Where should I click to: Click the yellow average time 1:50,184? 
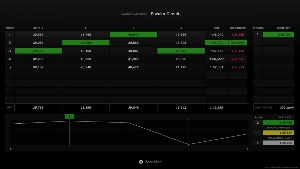(x=278, y=133)
